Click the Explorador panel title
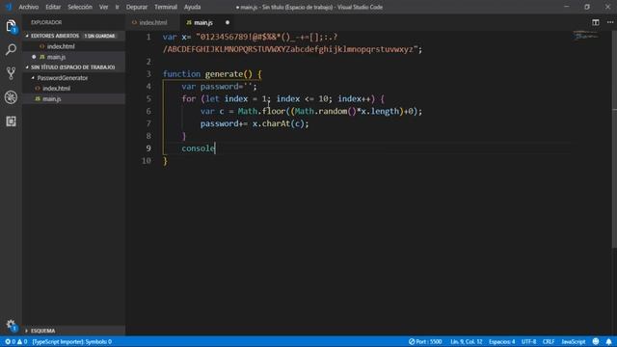Image resolution: width=617 pixels, height=347 pixels. click(x=46, y=22)
